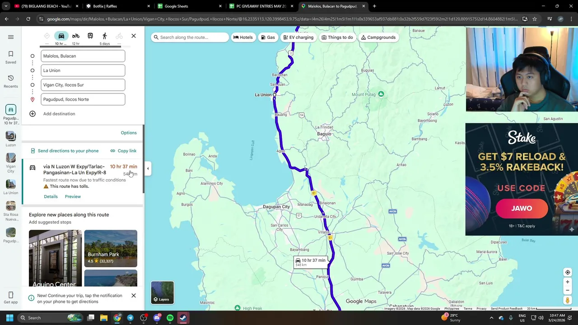This screenshot has width=578, height=325.
Task: Switch to PC GIVEAWAY ENTRIES tab
Action: click(261, 6)
